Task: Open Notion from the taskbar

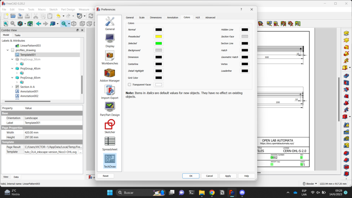Action: (x=222, y=192)
